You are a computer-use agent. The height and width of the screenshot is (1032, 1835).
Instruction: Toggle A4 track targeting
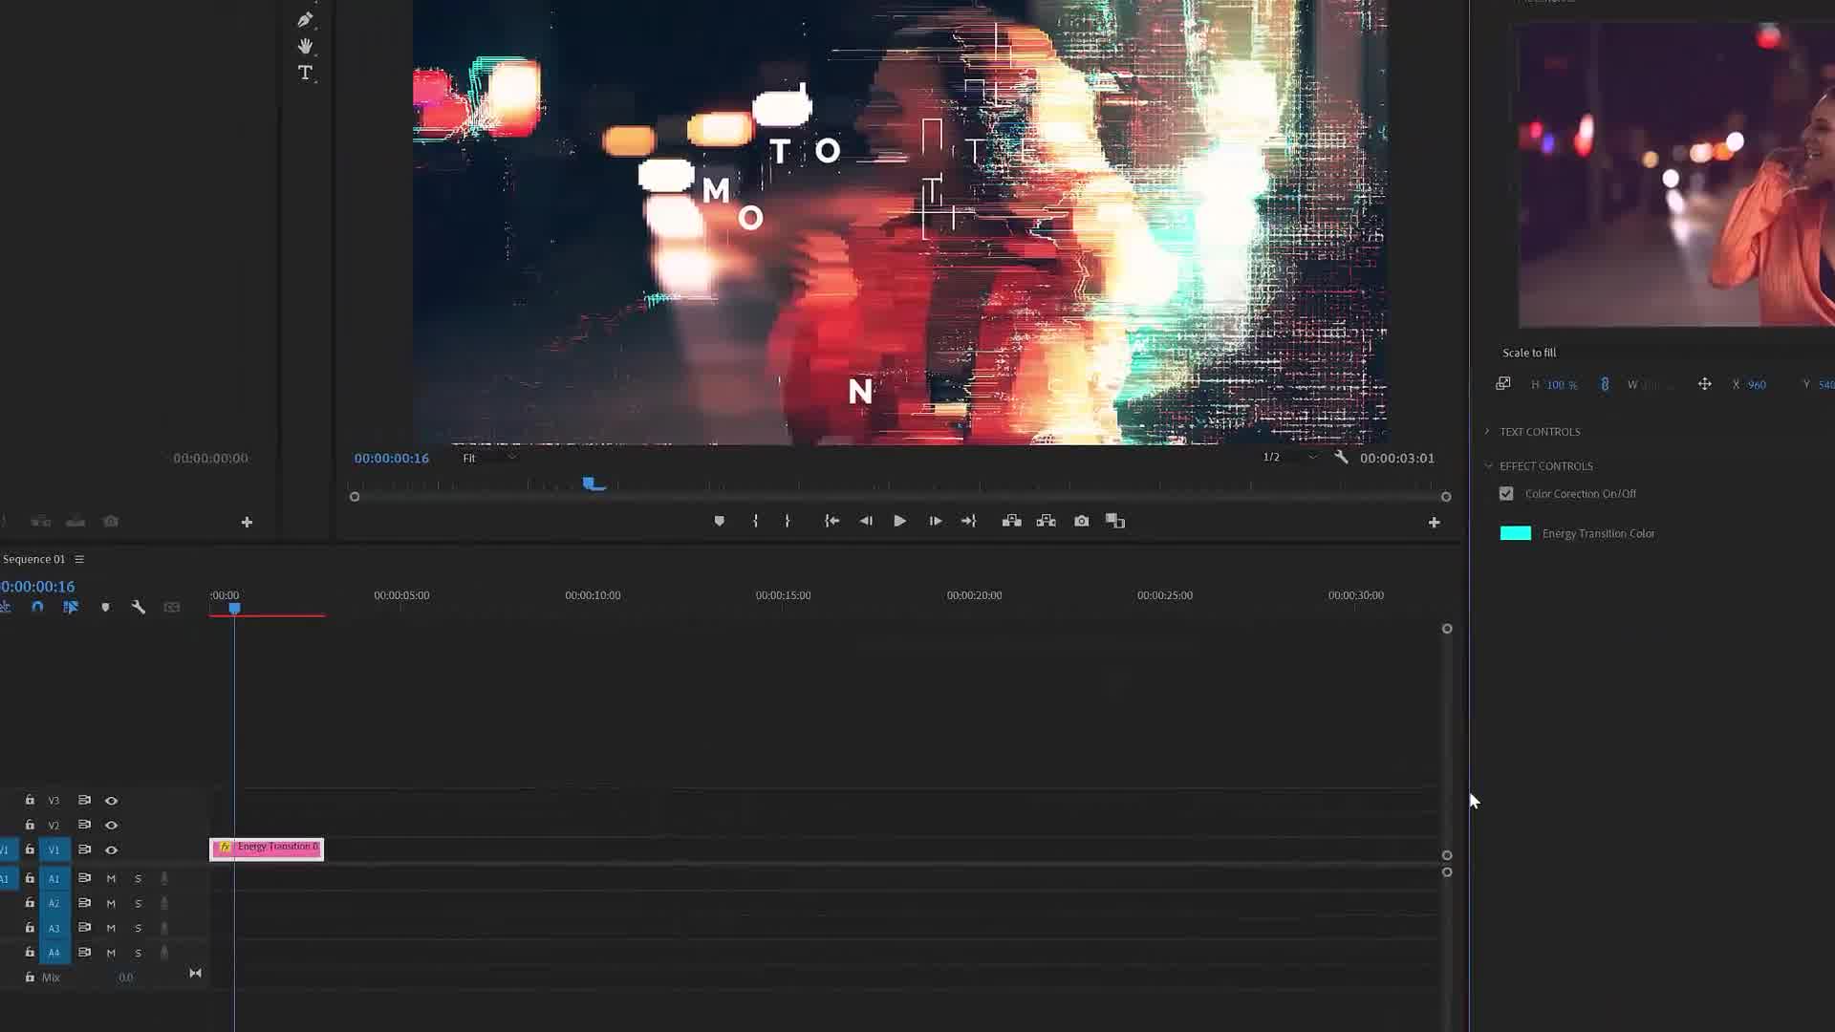(54, 953)
